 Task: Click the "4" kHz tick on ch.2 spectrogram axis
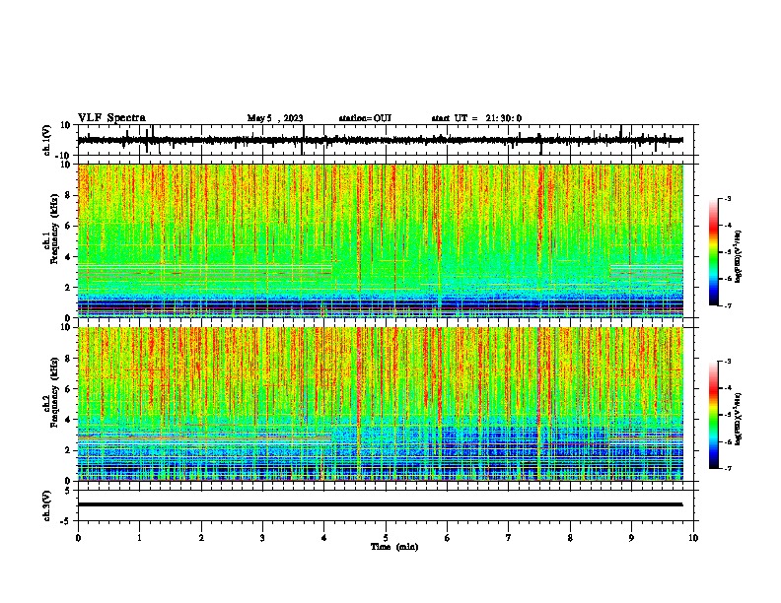[69, 420]
